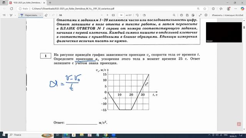
Task: Click the video thumbnail labeled Михаил
Action: (224, 32)
